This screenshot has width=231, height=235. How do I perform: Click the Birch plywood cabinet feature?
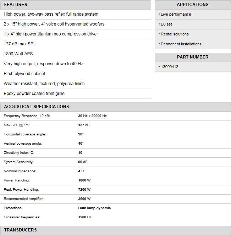click(x=24, y=74)
